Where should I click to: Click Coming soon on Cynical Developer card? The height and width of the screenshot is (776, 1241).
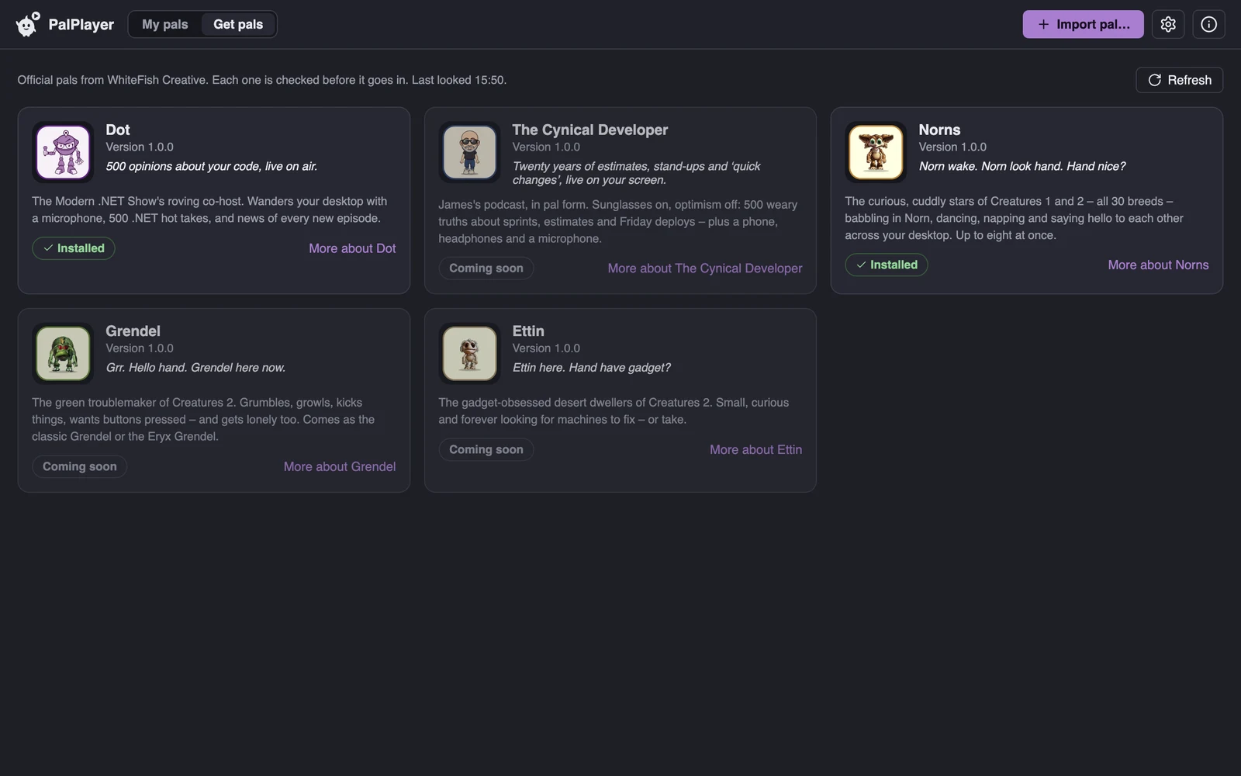486,268
